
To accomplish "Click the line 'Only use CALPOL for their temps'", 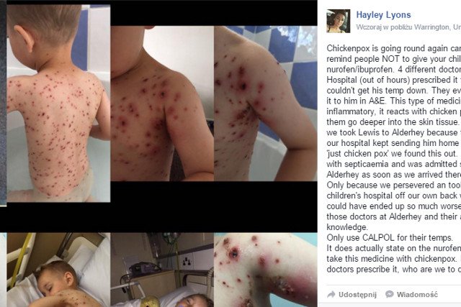I will [x=390, y=237].
